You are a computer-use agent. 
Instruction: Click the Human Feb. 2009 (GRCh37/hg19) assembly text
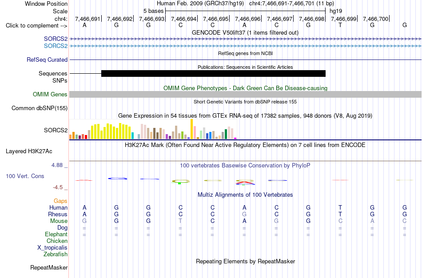tap(200, 4)
